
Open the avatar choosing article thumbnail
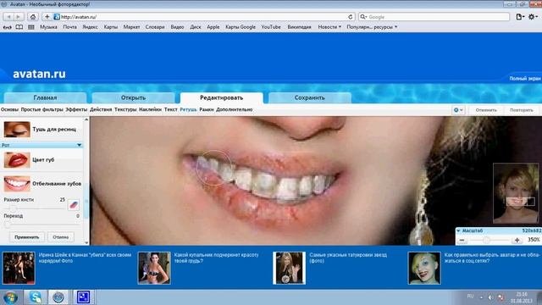tap(424, 268)
